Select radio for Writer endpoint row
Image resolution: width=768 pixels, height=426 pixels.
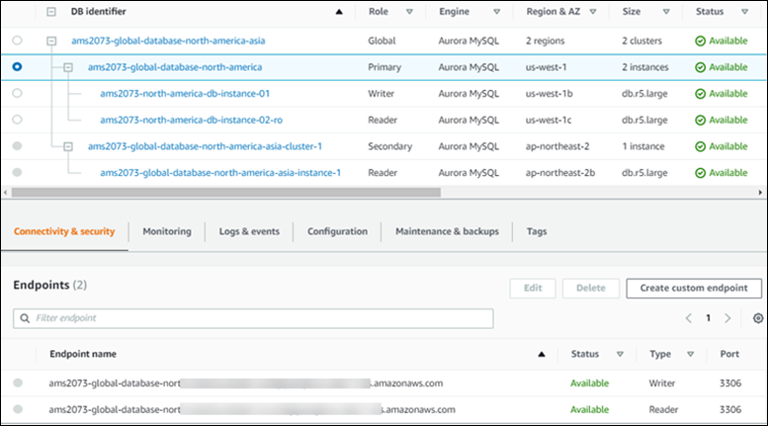click(18, 383)
